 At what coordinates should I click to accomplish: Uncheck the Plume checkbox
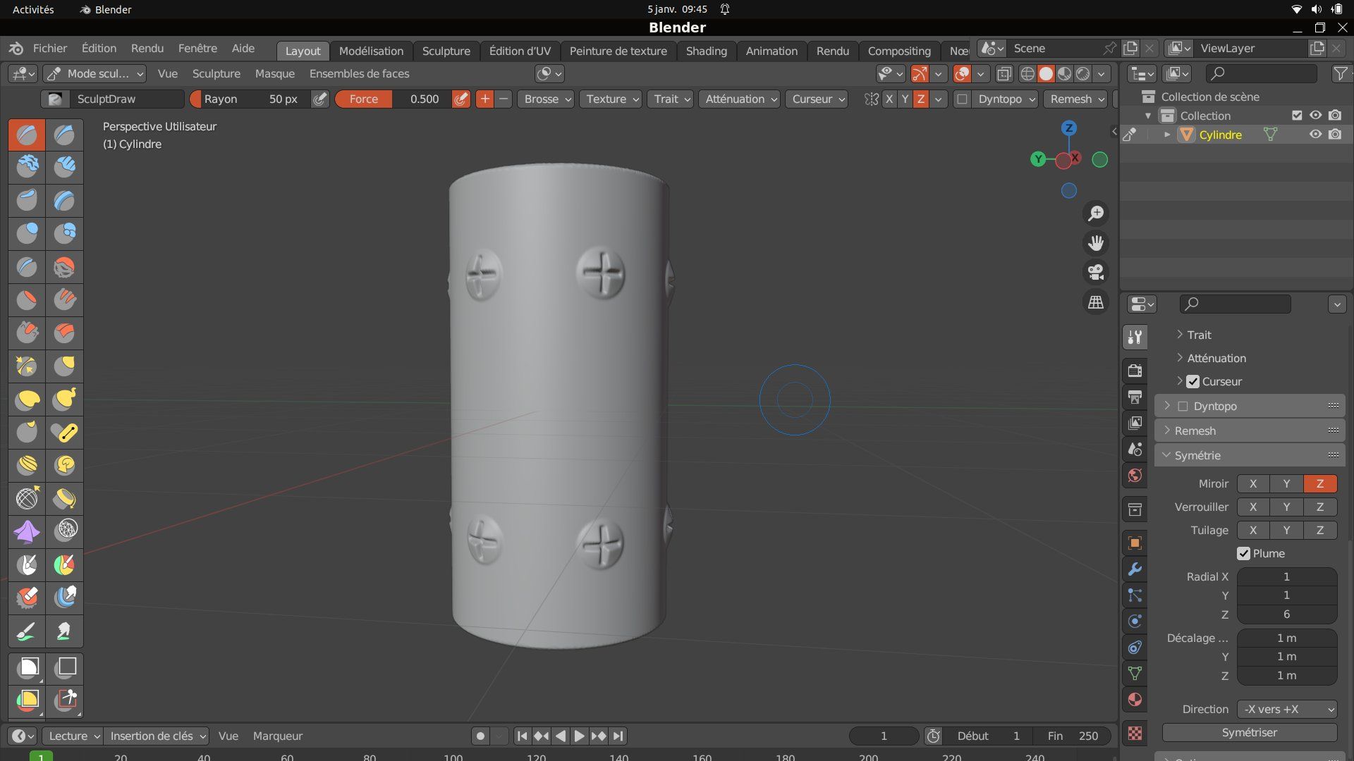pyautogui.click(x=1244, y=554)
